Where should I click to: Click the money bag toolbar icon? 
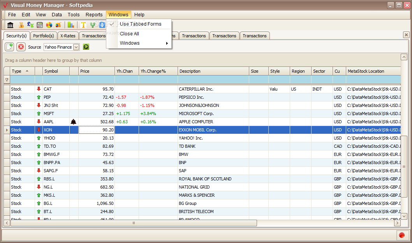(x=21, y=25)
